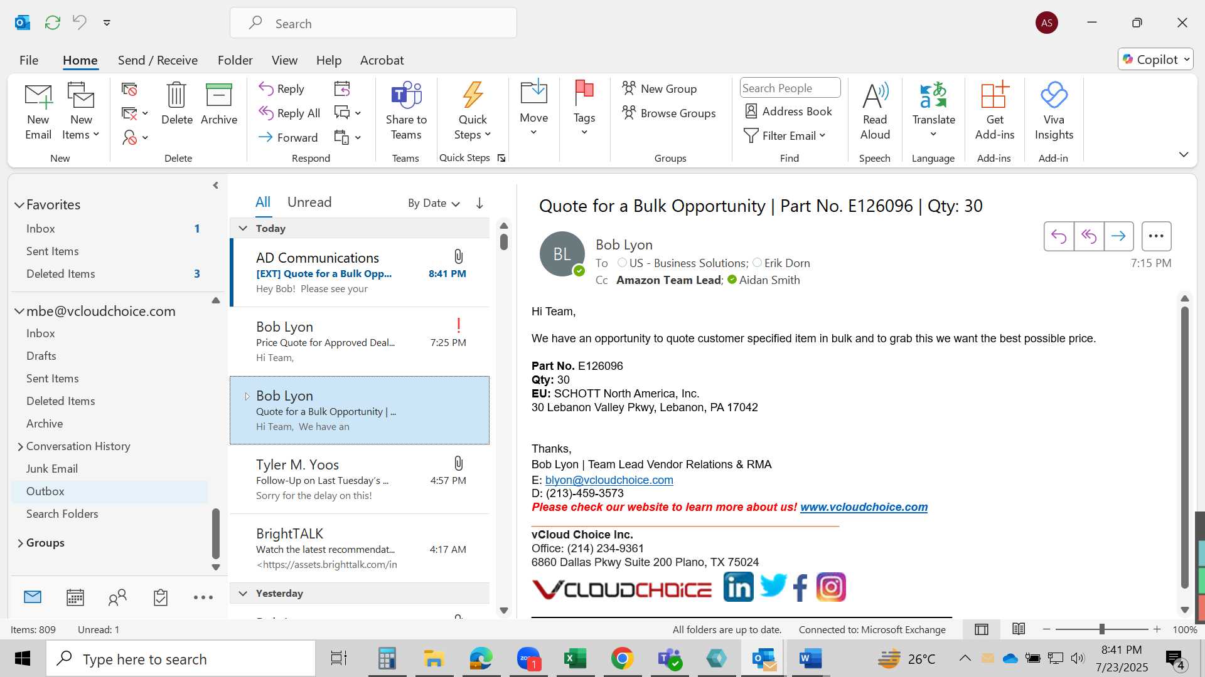Open the Acrobat tab
Viewport: 1205px width, 677px height.
coord(382,60)
